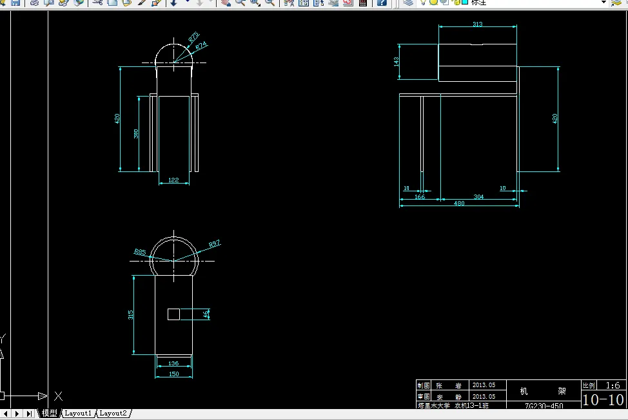Click the Help question mark icon
This screenshot has width=628, height=420.
point(382,3)
